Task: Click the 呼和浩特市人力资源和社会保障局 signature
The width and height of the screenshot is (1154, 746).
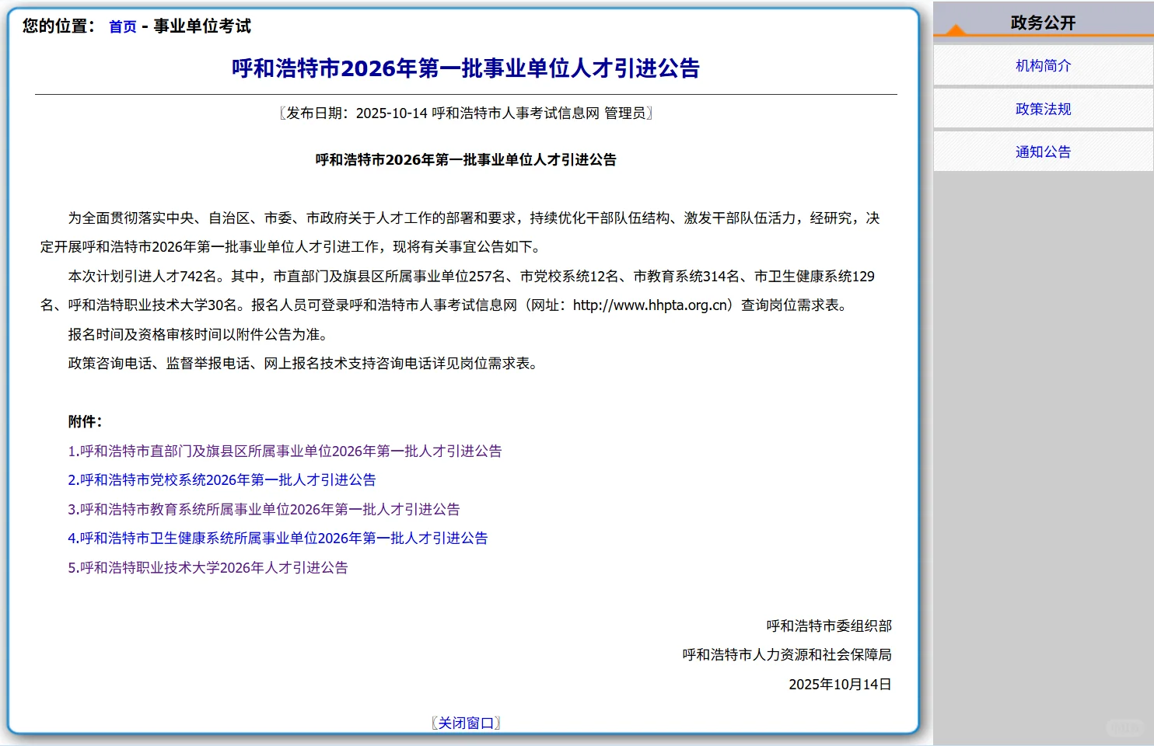Action: tap(787, 654)
